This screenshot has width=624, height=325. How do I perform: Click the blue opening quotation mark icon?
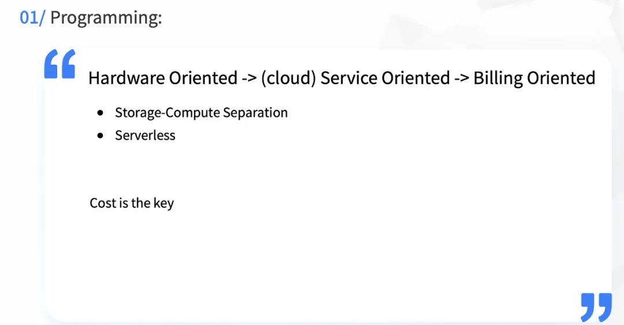[x=60, y=64]
